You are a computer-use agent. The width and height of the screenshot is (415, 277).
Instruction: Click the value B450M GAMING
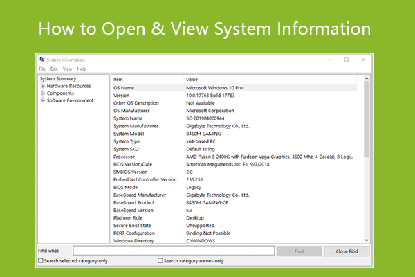(x=203, y=134)
